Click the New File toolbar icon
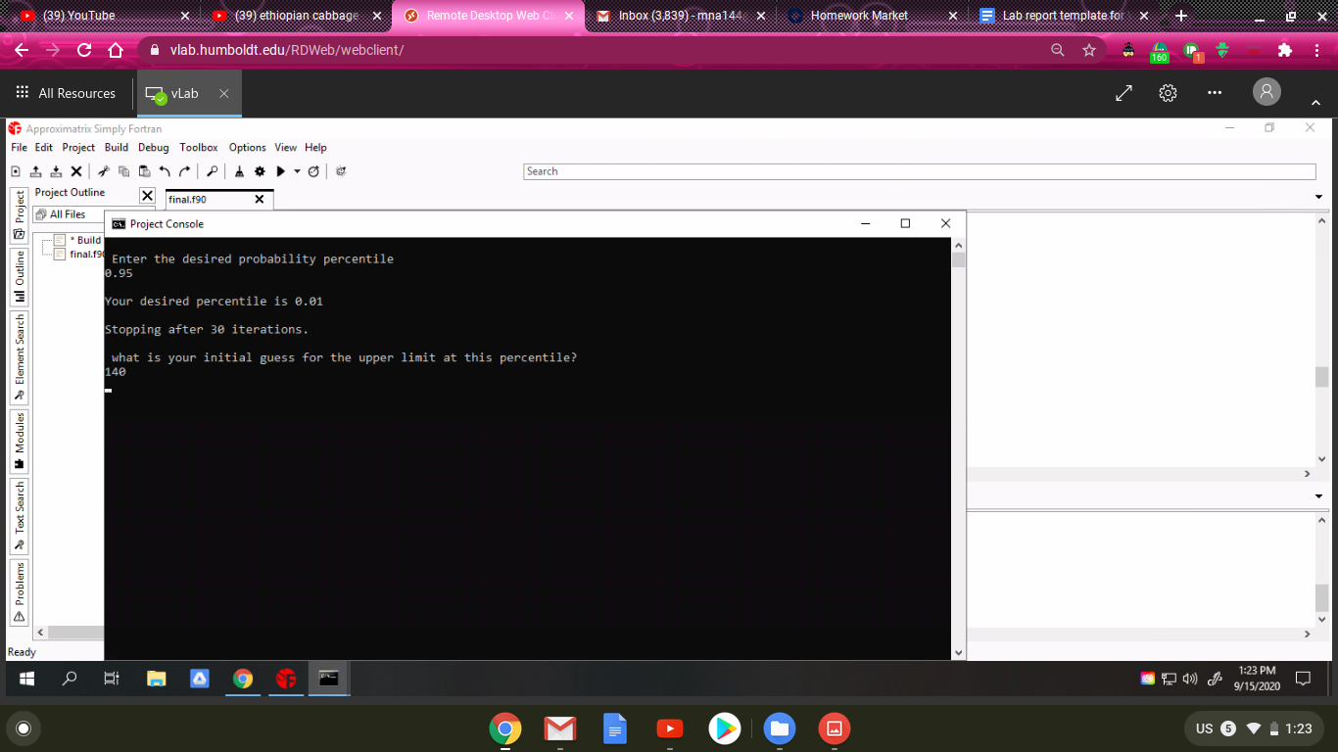 coord(16,171)
